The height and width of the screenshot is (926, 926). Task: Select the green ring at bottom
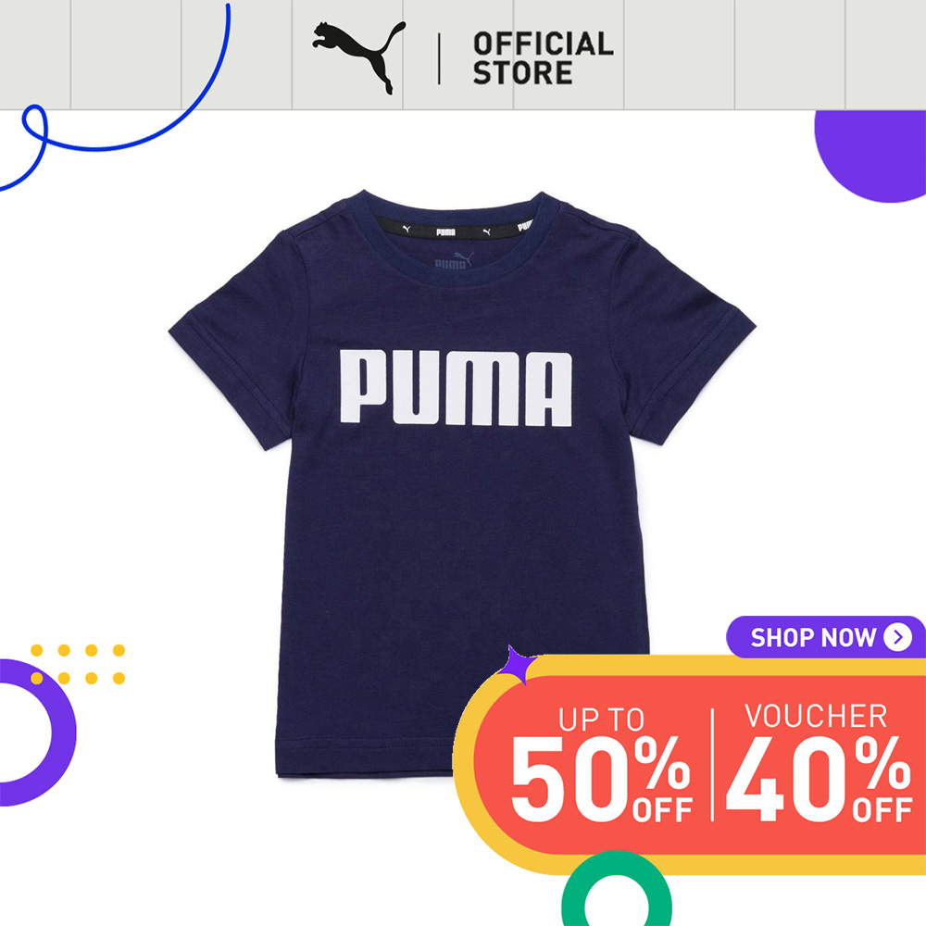click(x=617, y=889)
